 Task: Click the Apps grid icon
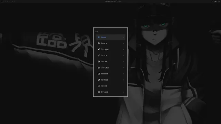point(99,37)
